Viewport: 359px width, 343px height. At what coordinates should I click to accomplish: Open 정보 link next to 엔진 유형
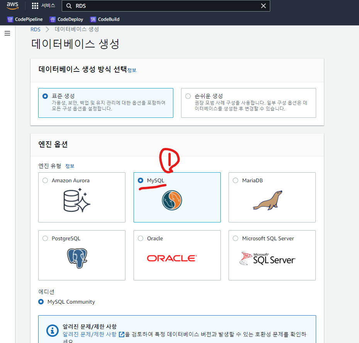pyautogui.click(x=70, y=166)
